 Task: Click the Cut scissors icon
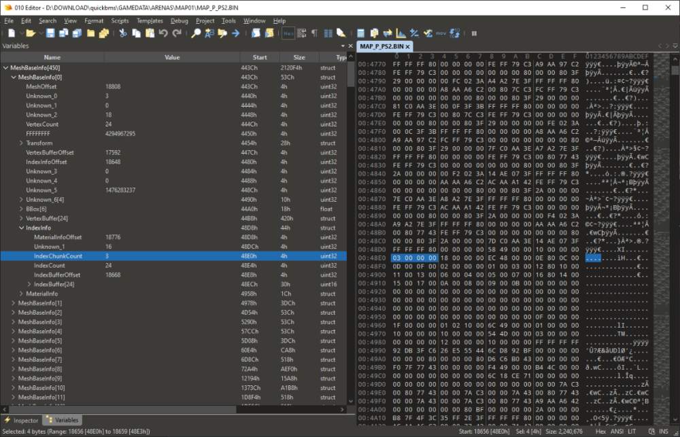point(123,33)
